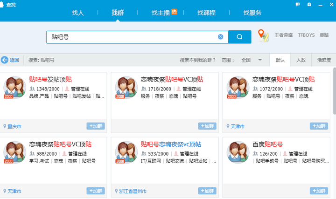Click the 贴吧交流 tag
The image size is (336, 199).
[x=175, y=161]
